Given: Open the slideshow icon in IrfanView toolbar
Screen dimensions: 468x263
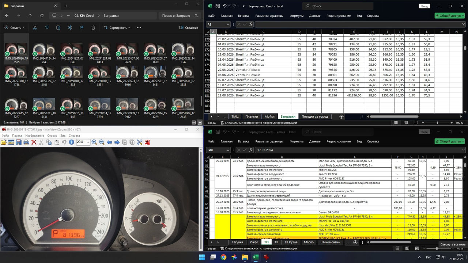Looking at the screenshot, I should point(11,142).
